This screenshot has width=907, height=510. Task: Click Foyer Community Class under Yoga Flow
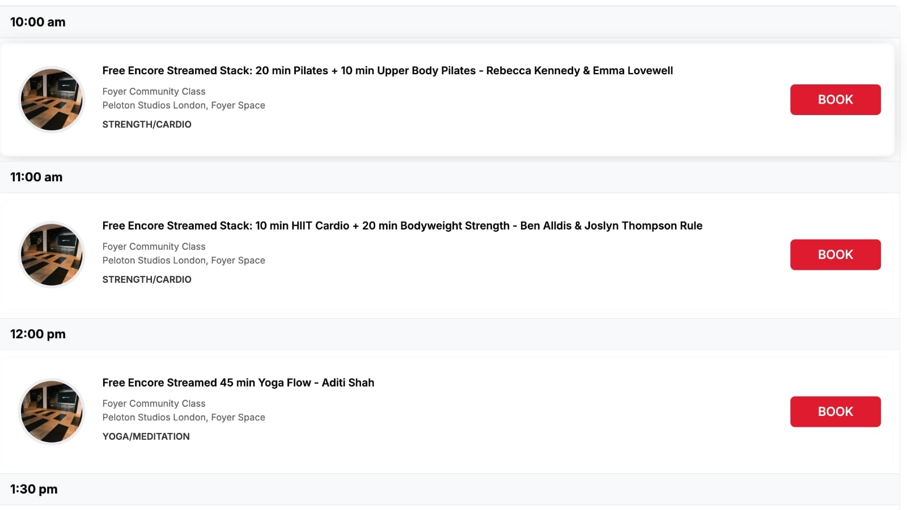pos(154,403)
